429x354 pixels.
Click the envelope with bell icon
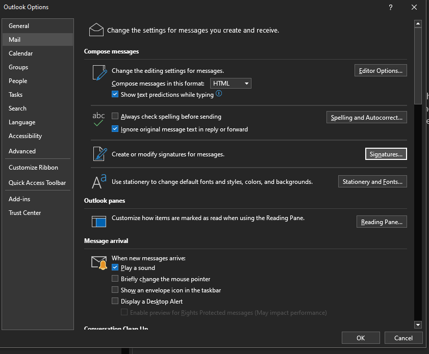(99, 263)
